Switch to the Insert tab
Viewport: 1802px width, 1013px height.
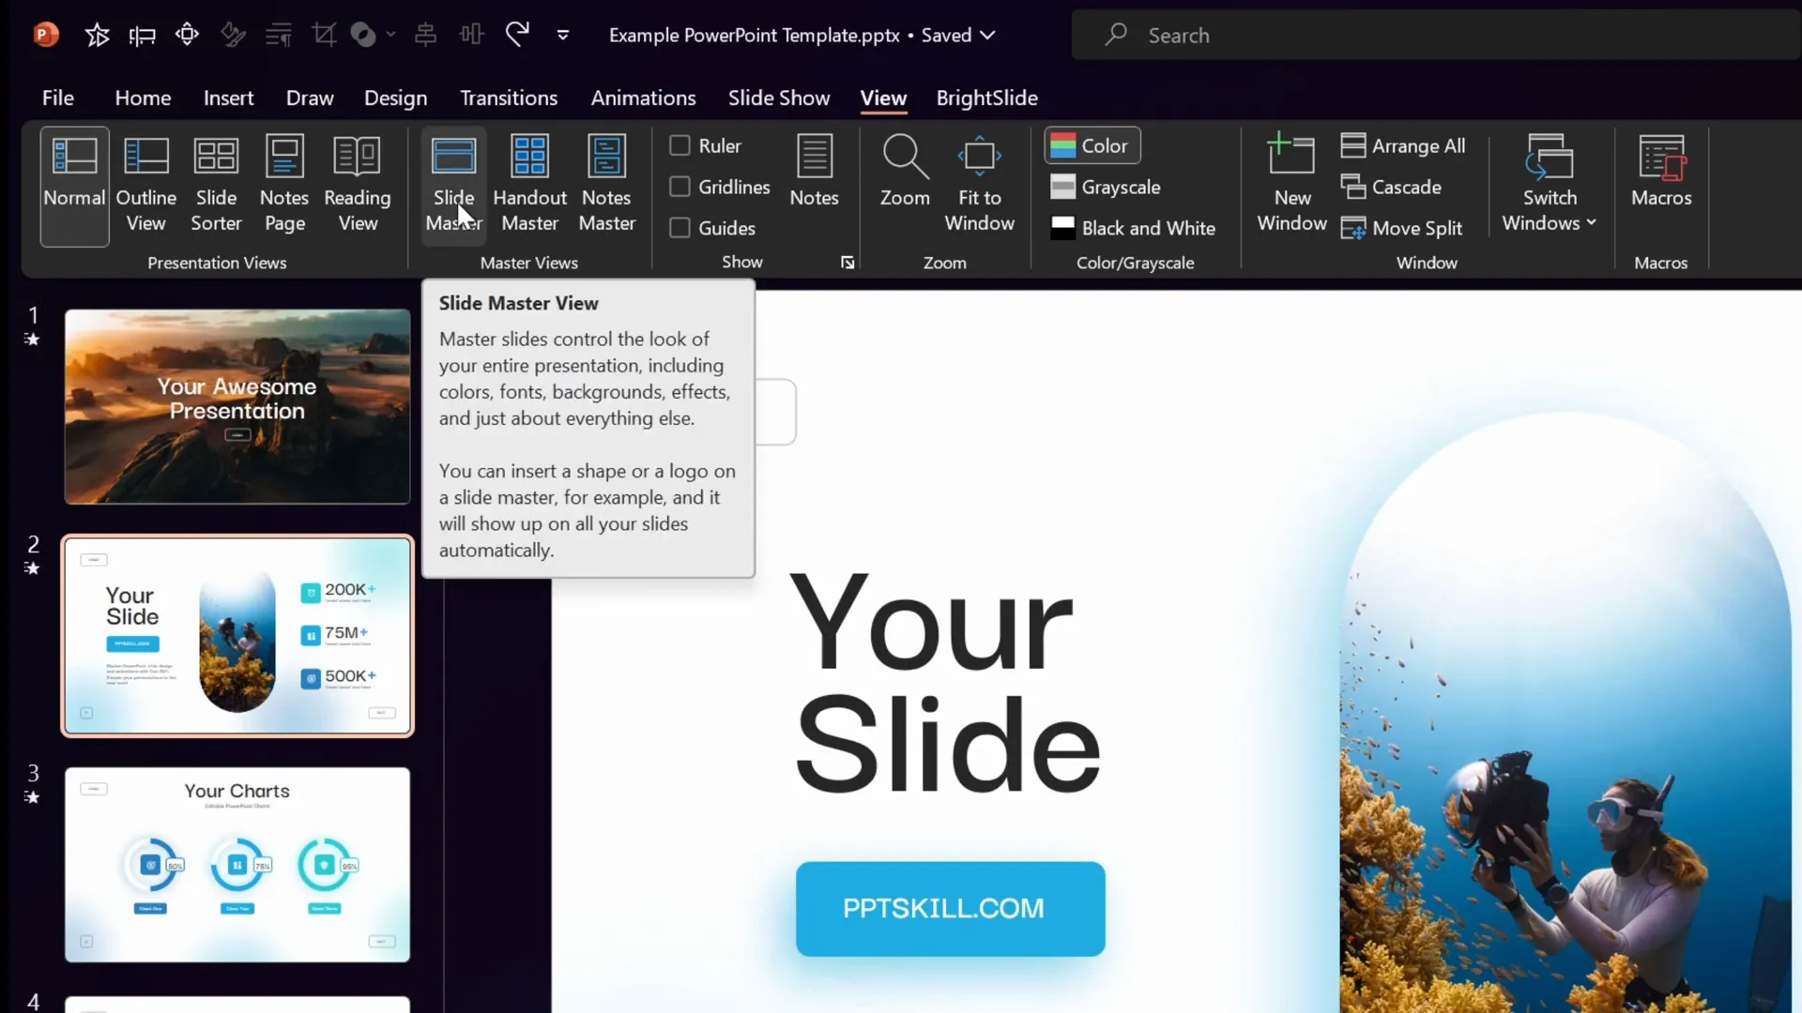pos(228,98)
